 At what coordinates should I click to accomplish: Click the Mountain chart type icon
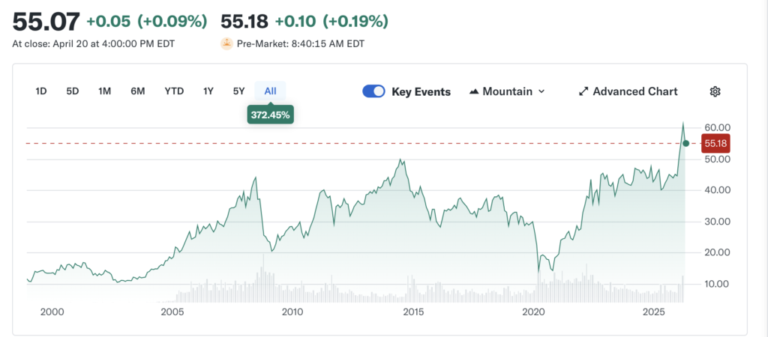tap(474, 91)
